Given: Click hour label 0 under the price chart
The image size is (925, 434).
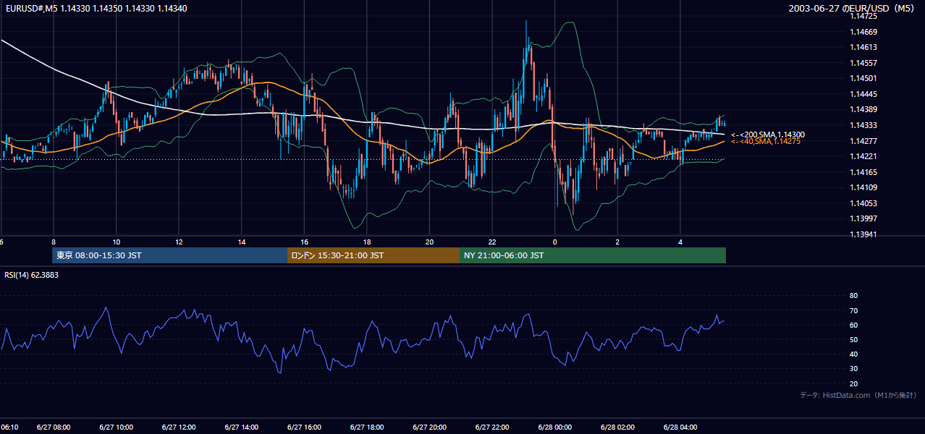Looking at the screenshot, I should tap(555, 242).
